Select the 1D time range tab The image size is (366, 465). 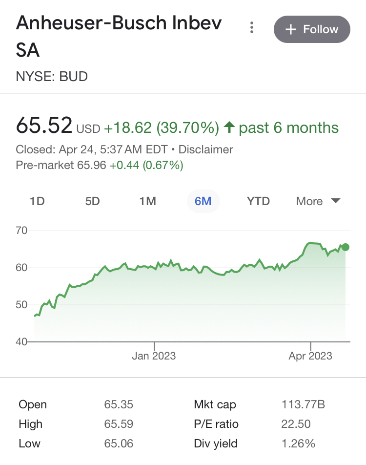click(37, 201)
